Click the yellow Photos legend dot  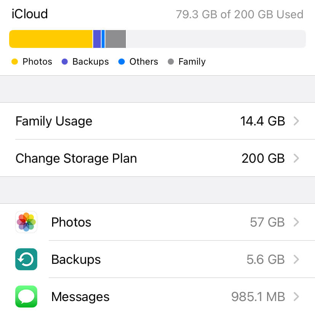pyautogui.click(x=14, y=62)
